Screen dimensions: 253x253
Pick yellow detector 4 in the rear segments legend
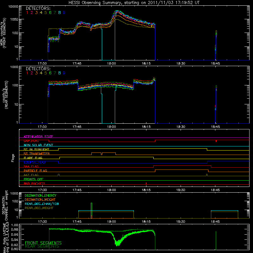[x=41, y=73]
